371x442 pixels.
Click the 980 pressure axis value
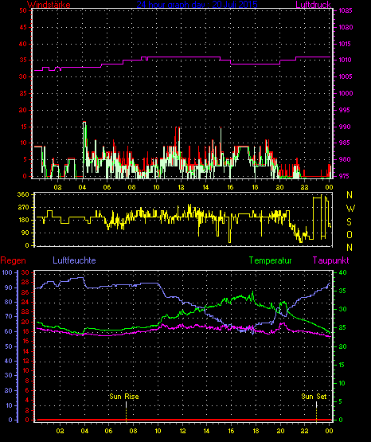pyautogui.click(x=345, y=159)
